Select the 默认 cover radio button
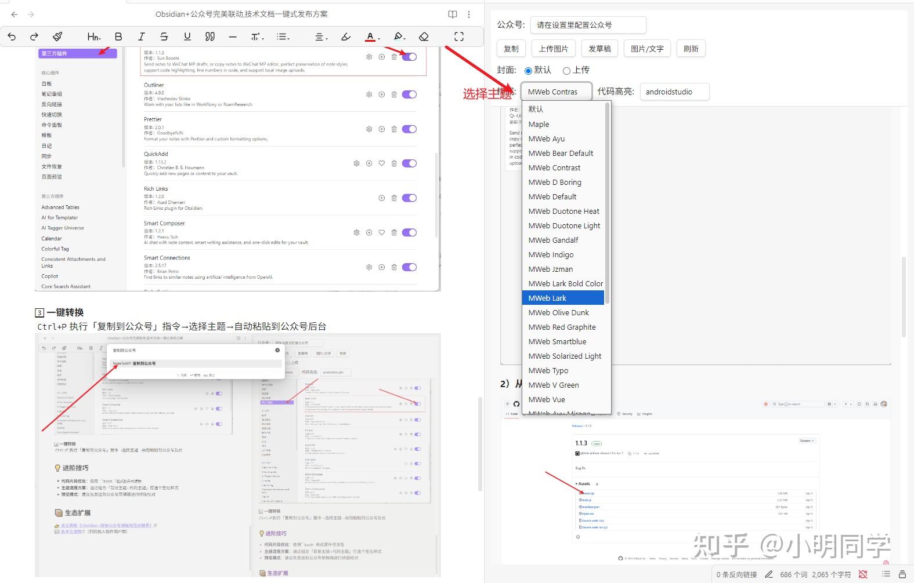 tap(528, 71)
